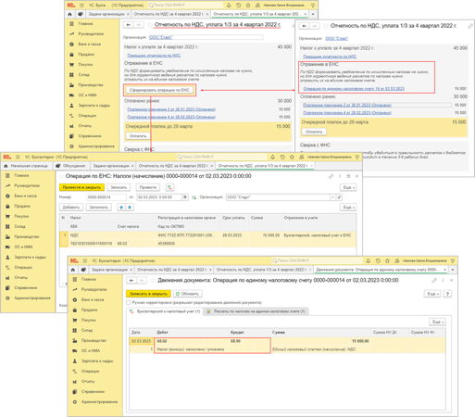Click main menu hamburger in the bottom window header
The width and height of the screenshot is (475, 417).
85,260
